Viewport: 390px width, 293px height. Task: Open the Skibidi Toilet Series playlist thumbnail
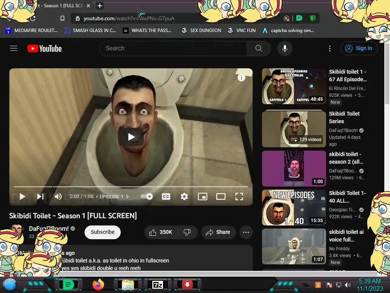[294, 129]
